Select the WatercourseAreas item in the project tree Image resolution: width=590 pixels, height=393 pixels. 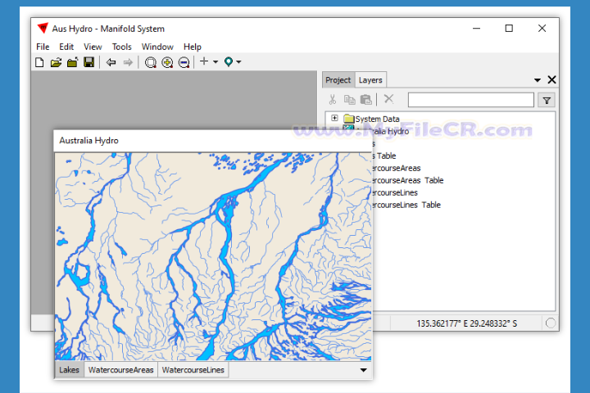click(396, 168)
